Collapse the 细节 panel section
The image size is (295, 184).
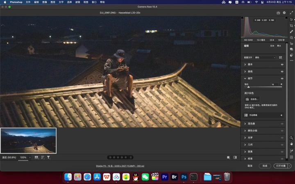coord(245,79)
